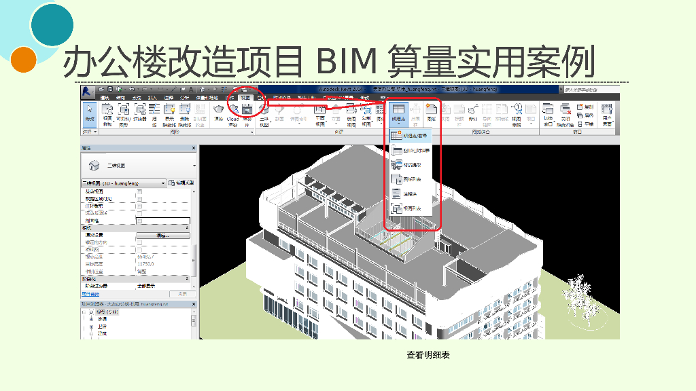Toggle the Thin Lines tool

pos(154,114)
